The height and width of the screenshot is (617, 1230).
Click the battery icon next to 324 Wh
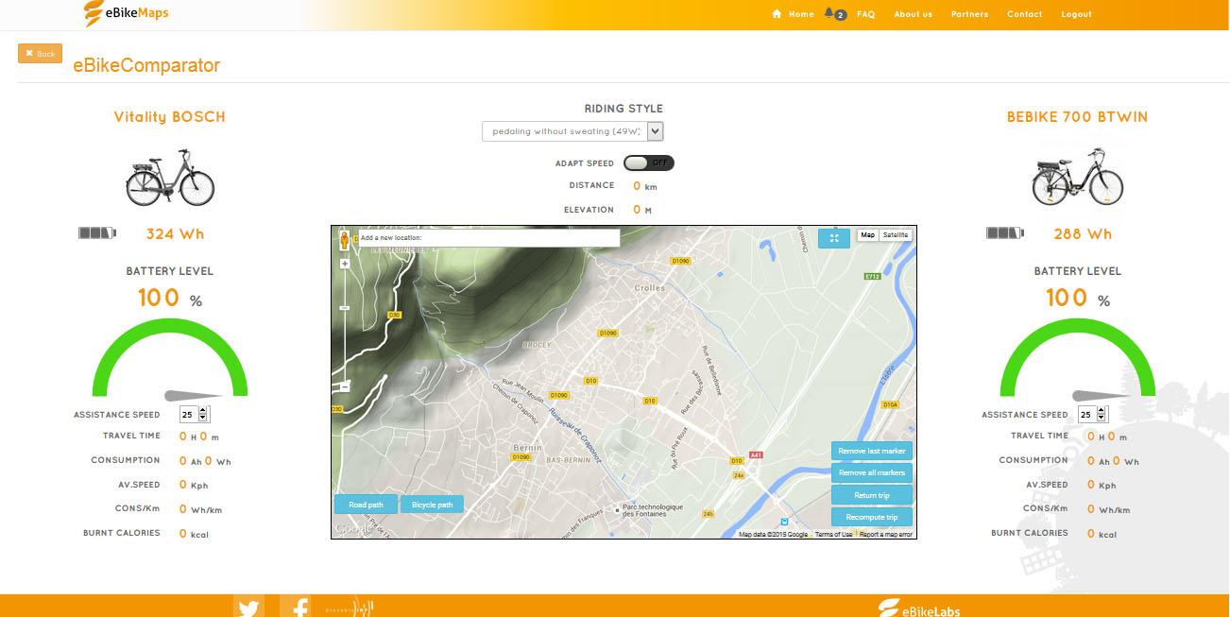coord(96,233)
